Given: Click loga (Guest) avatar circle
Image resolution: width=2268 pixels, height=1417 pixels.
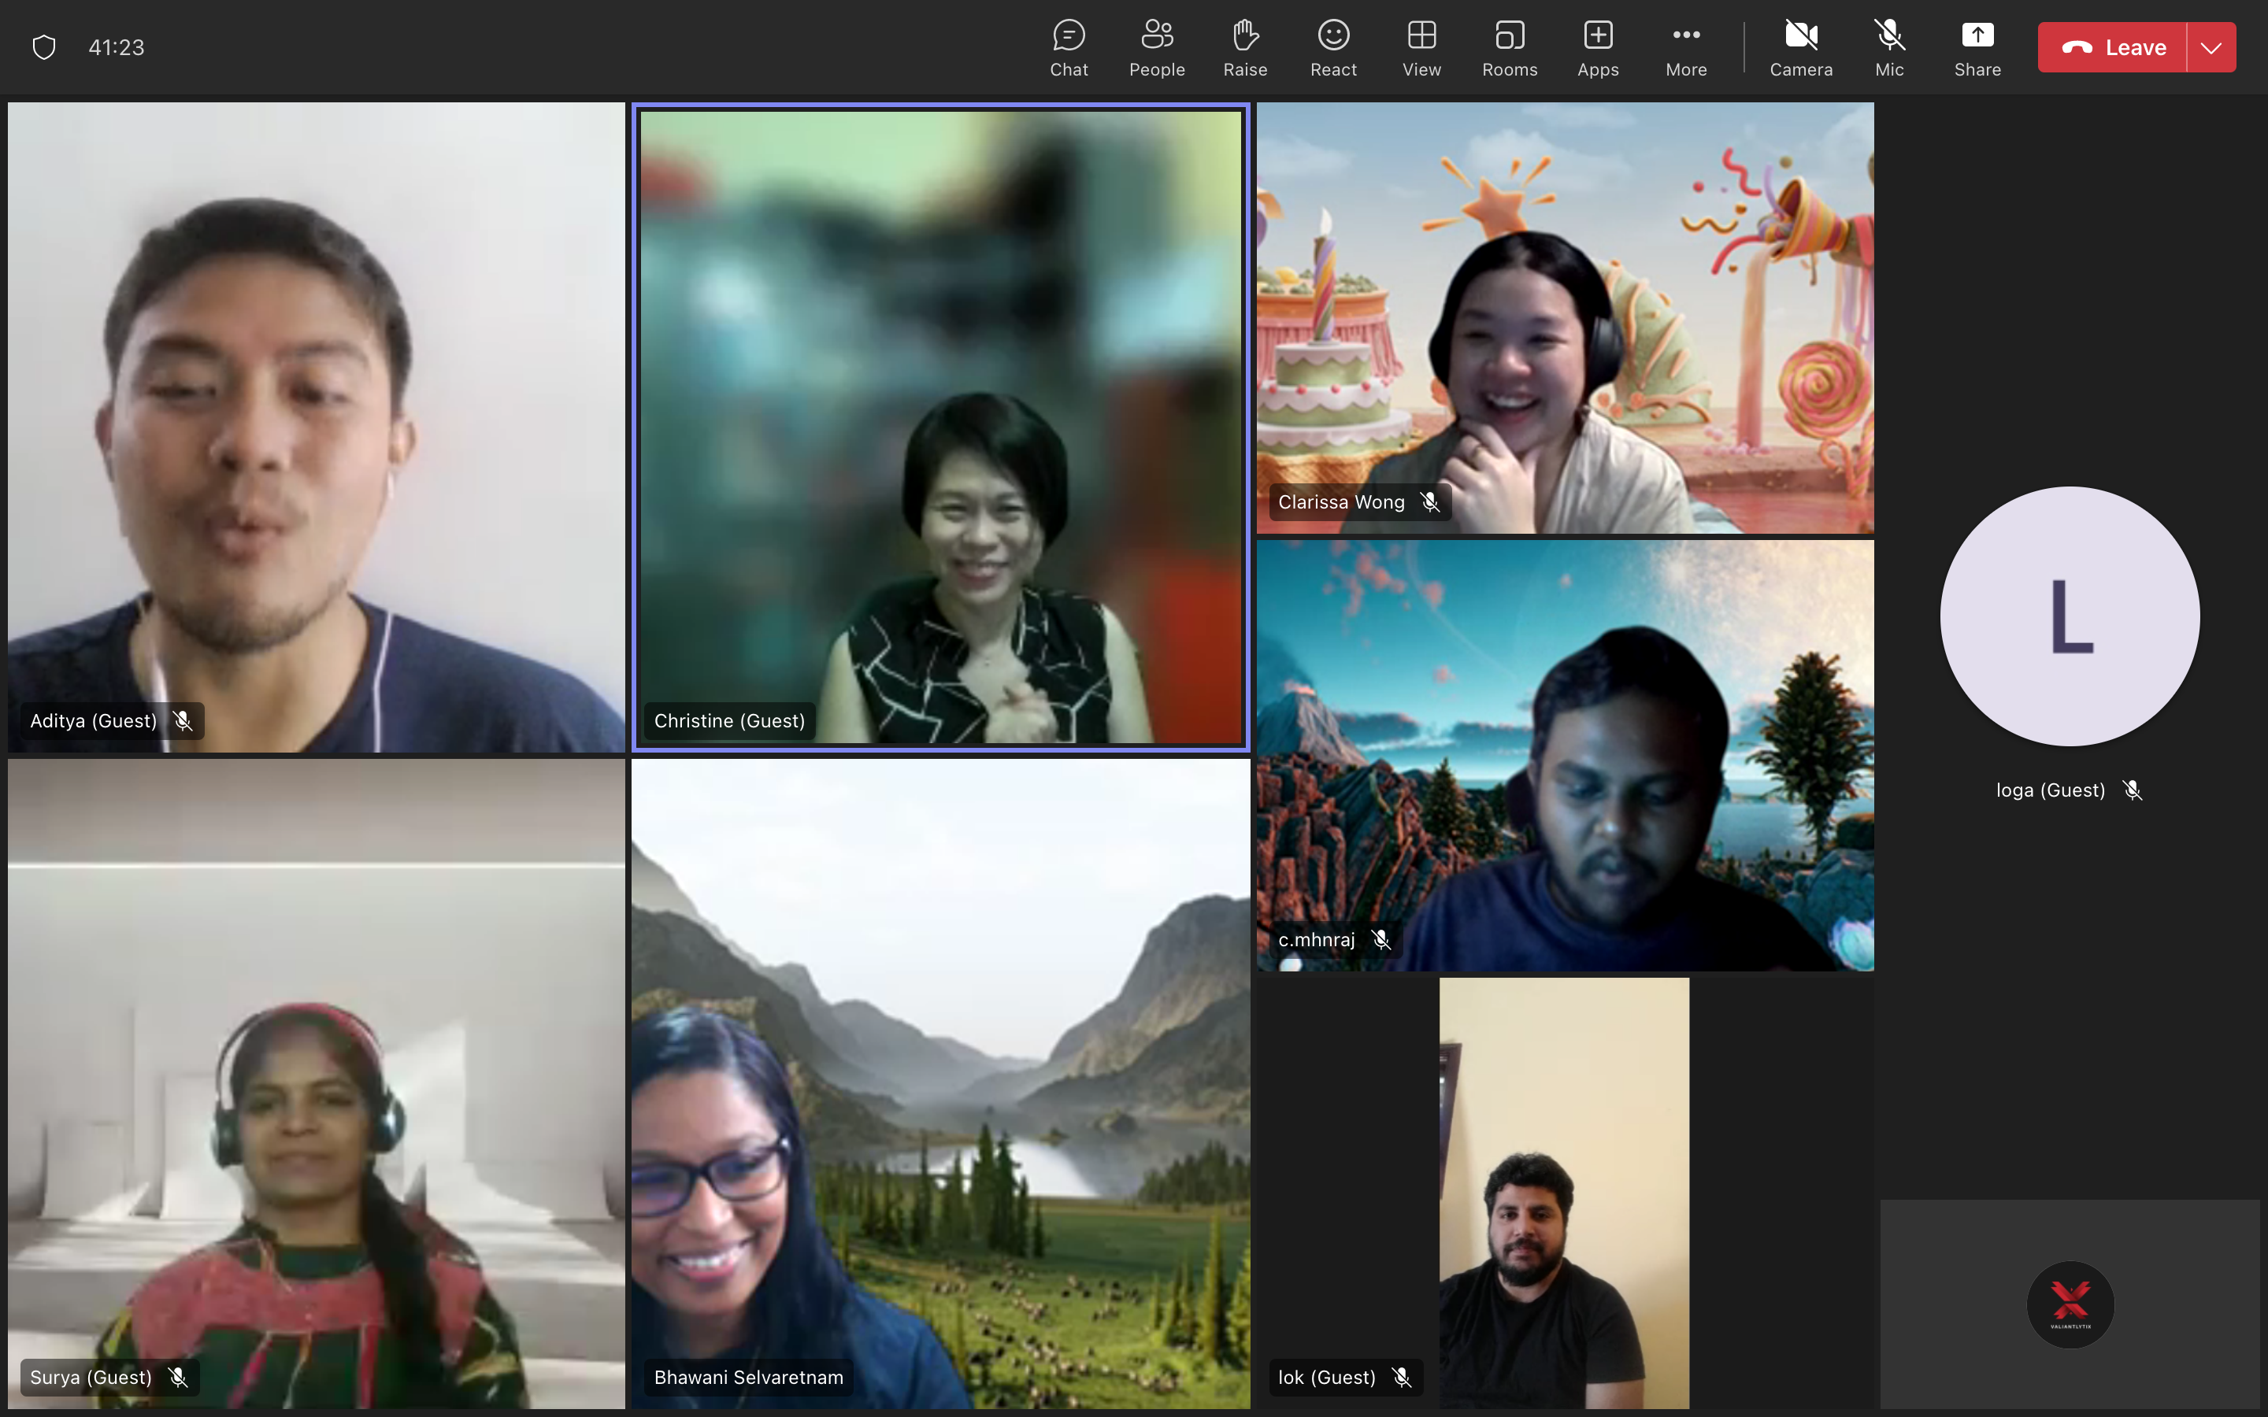Looking at the screenshot, I should point(2070,616).
